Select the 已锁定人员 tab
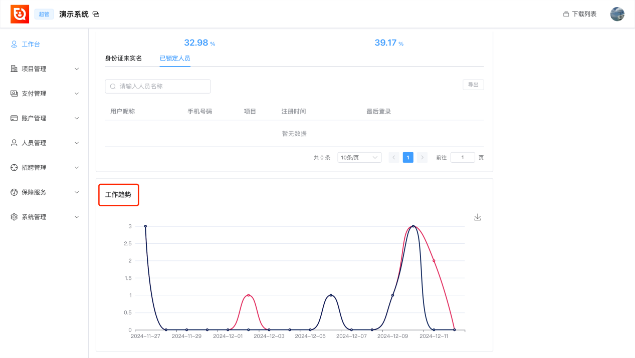Screen dimensions: 635x358 coord(175,58)
